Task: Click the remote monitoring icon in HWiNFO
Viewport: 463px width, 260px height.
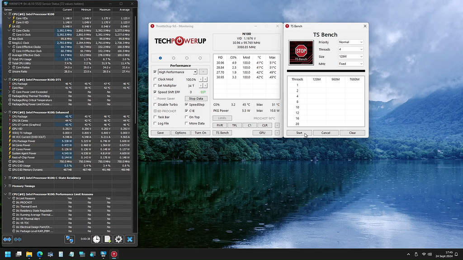Action: (70, 239)
